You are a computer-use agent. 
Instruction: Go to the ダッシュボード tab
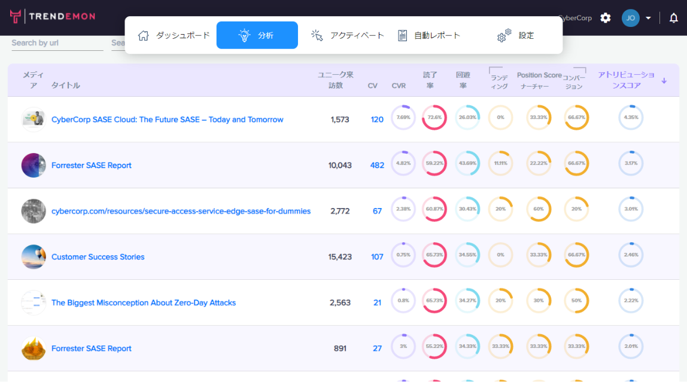point(174,35)
